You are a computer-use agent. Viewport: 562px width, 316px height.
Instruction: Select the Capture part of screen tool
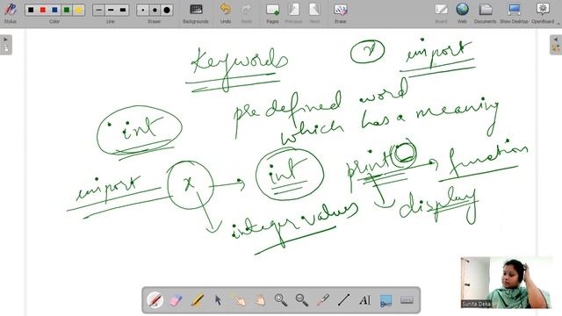[385, 300]
